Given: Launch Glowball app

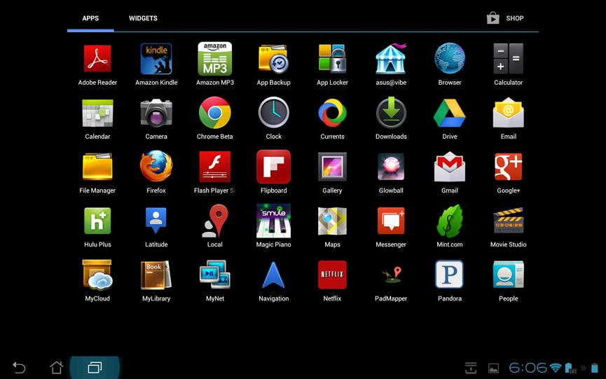Looking at the screenshot, I should pos(391,167).
